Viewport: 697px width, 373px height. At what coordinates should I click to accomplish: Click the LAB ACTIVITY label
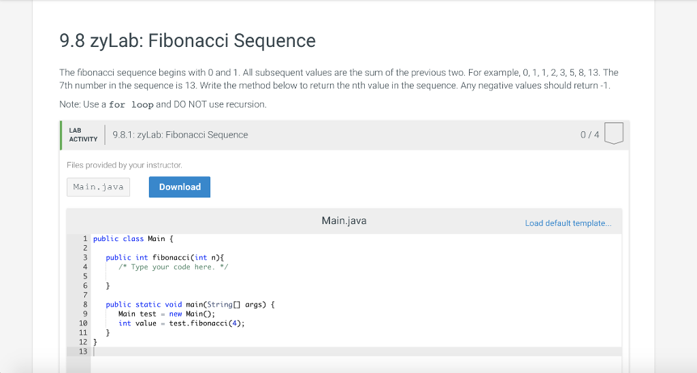pos(83,135)
